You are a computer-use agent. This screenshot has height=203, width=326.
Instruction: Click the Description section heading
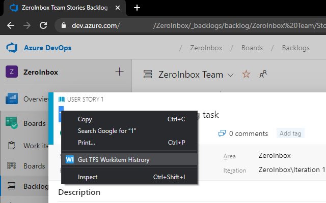(79, 192)
